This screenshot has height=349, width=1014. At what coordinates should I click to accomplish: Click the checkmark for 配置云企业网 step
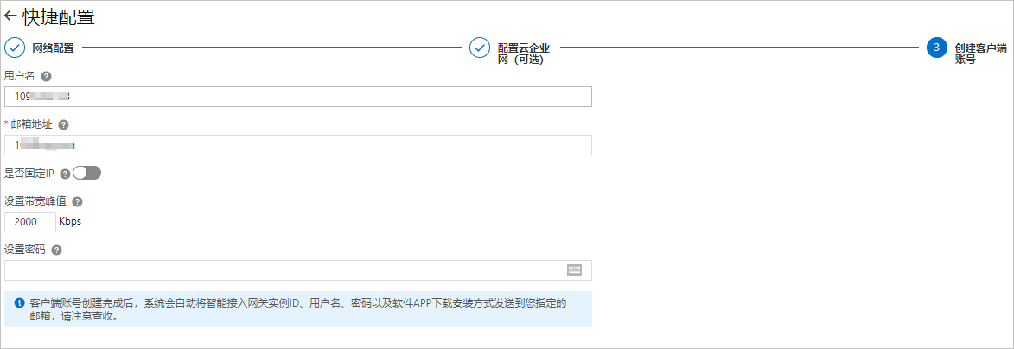479,48
